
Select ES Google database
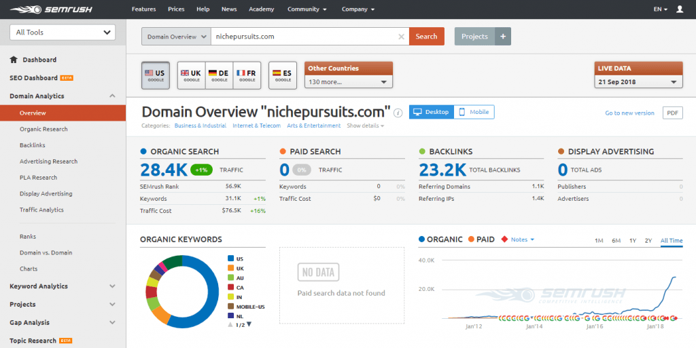(283, 75)
